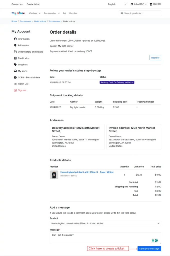Open the Voucher menu item
This screenshot has width=170, height=256.
(73, 13)
